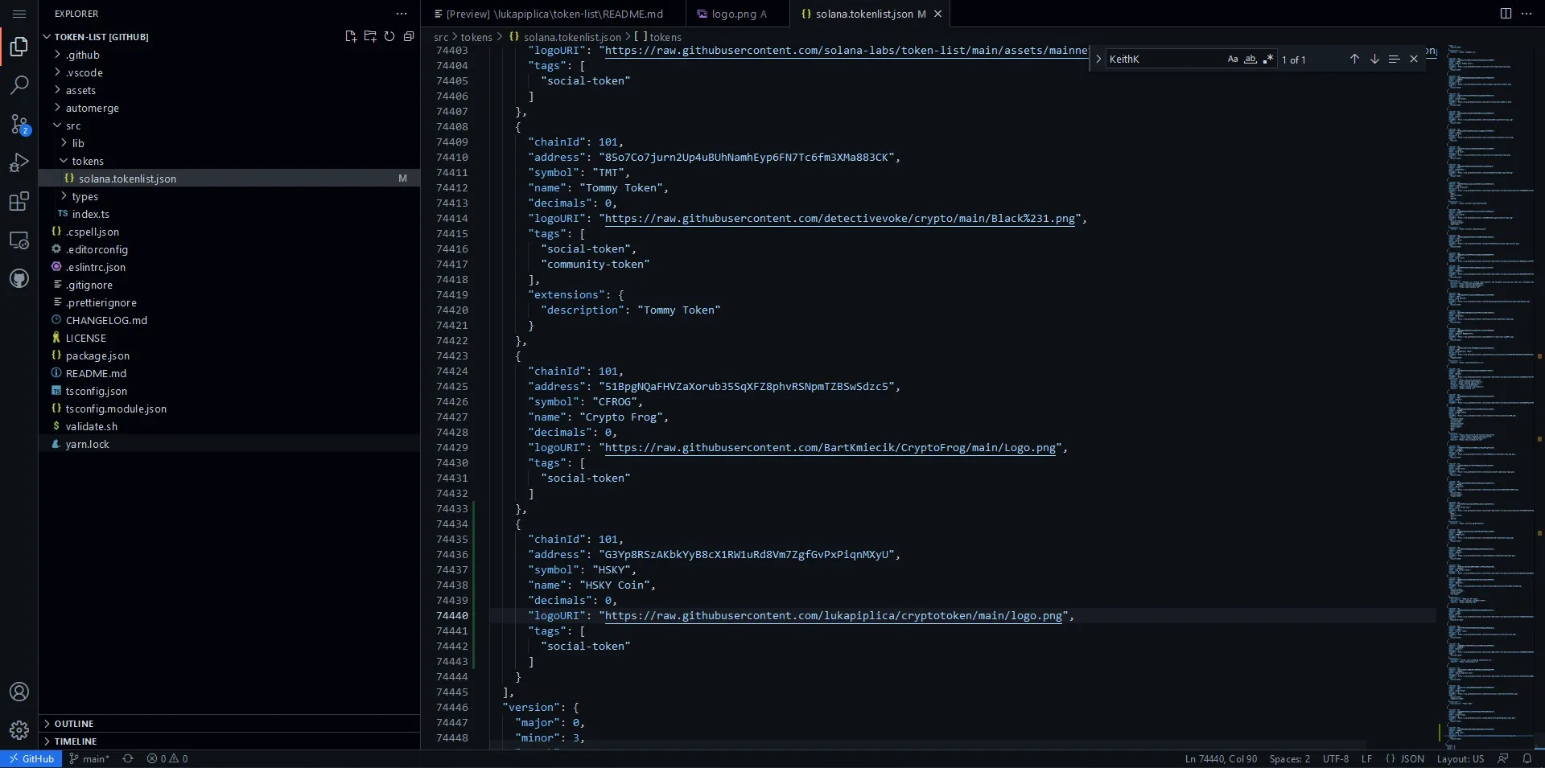Open the Accounts menu
This screenshot has height=768, width=1545.
click(19, 692)
